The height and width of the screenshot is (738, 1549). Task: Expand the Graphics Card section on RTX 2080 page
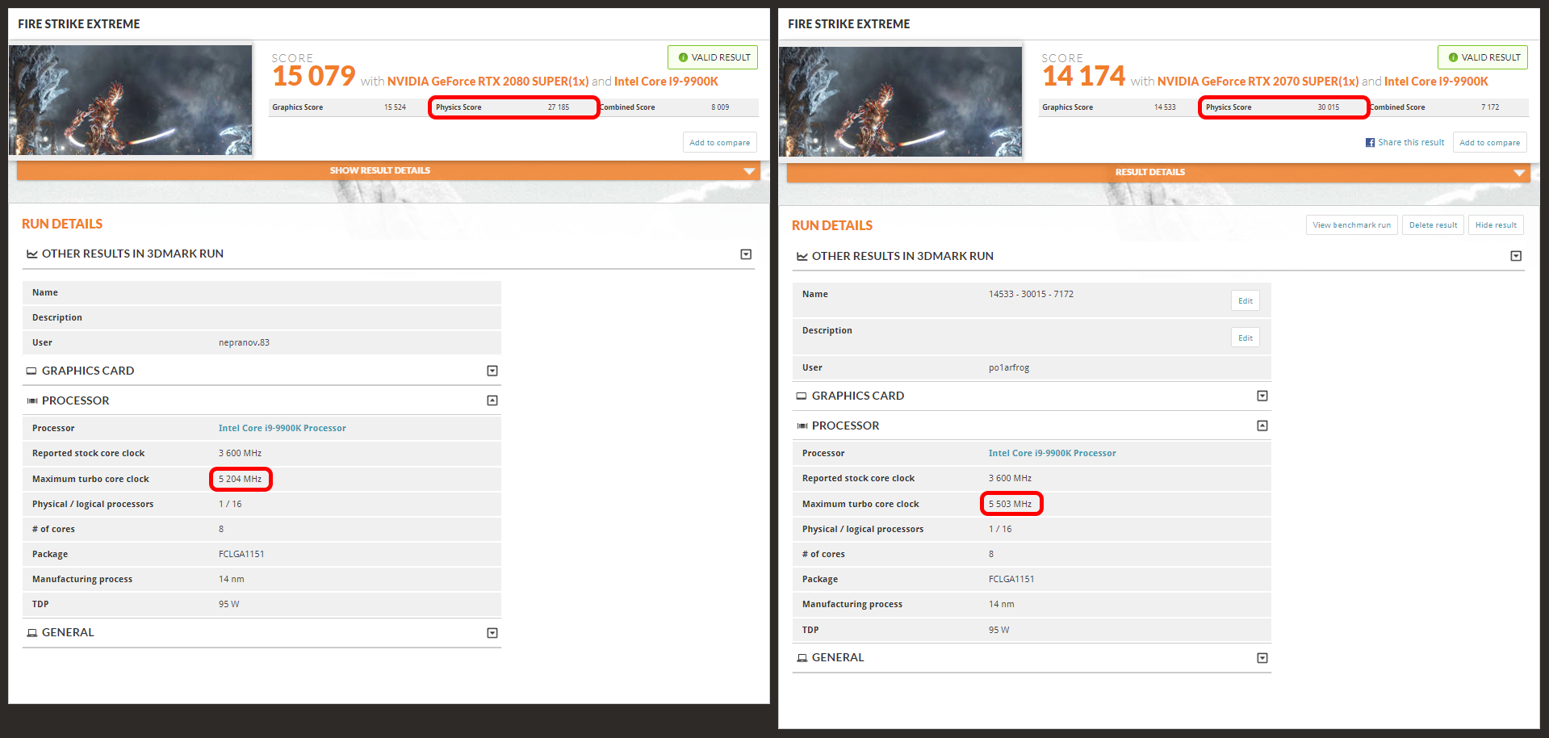click(492, 371)
